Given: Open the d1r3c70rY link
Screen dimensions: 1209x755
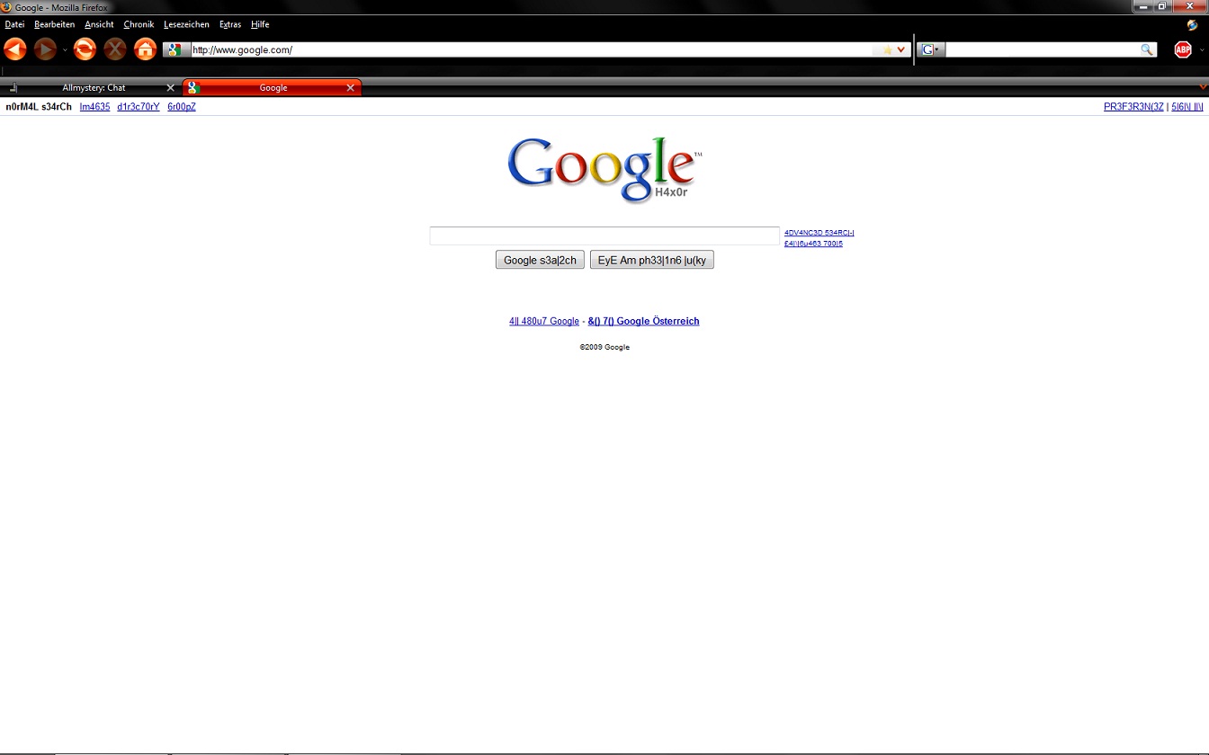Looking at the screenshot, I should [139, 107].
